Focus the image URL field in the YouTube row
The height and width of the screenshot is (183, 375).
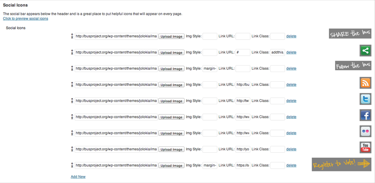point(116,149)
